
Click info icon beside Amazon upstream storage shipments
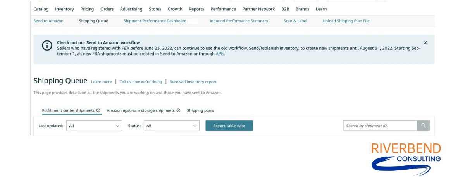[x=178, y=110]
